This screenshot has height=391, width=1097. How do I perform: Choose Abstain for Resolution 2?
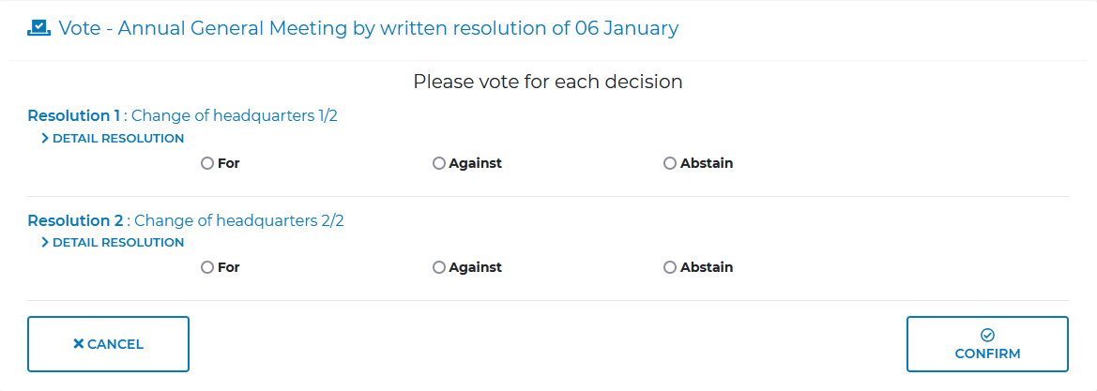click(670, 267)
